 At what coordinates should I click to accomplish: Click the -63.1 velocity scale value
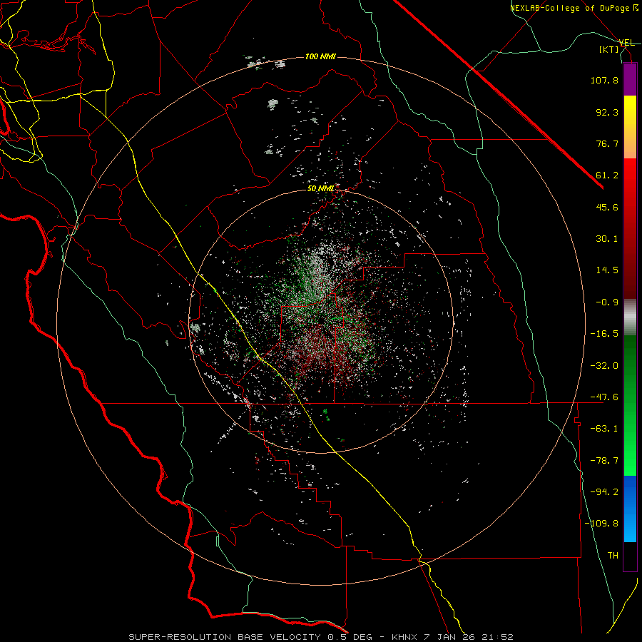click(x=604, y=429)
